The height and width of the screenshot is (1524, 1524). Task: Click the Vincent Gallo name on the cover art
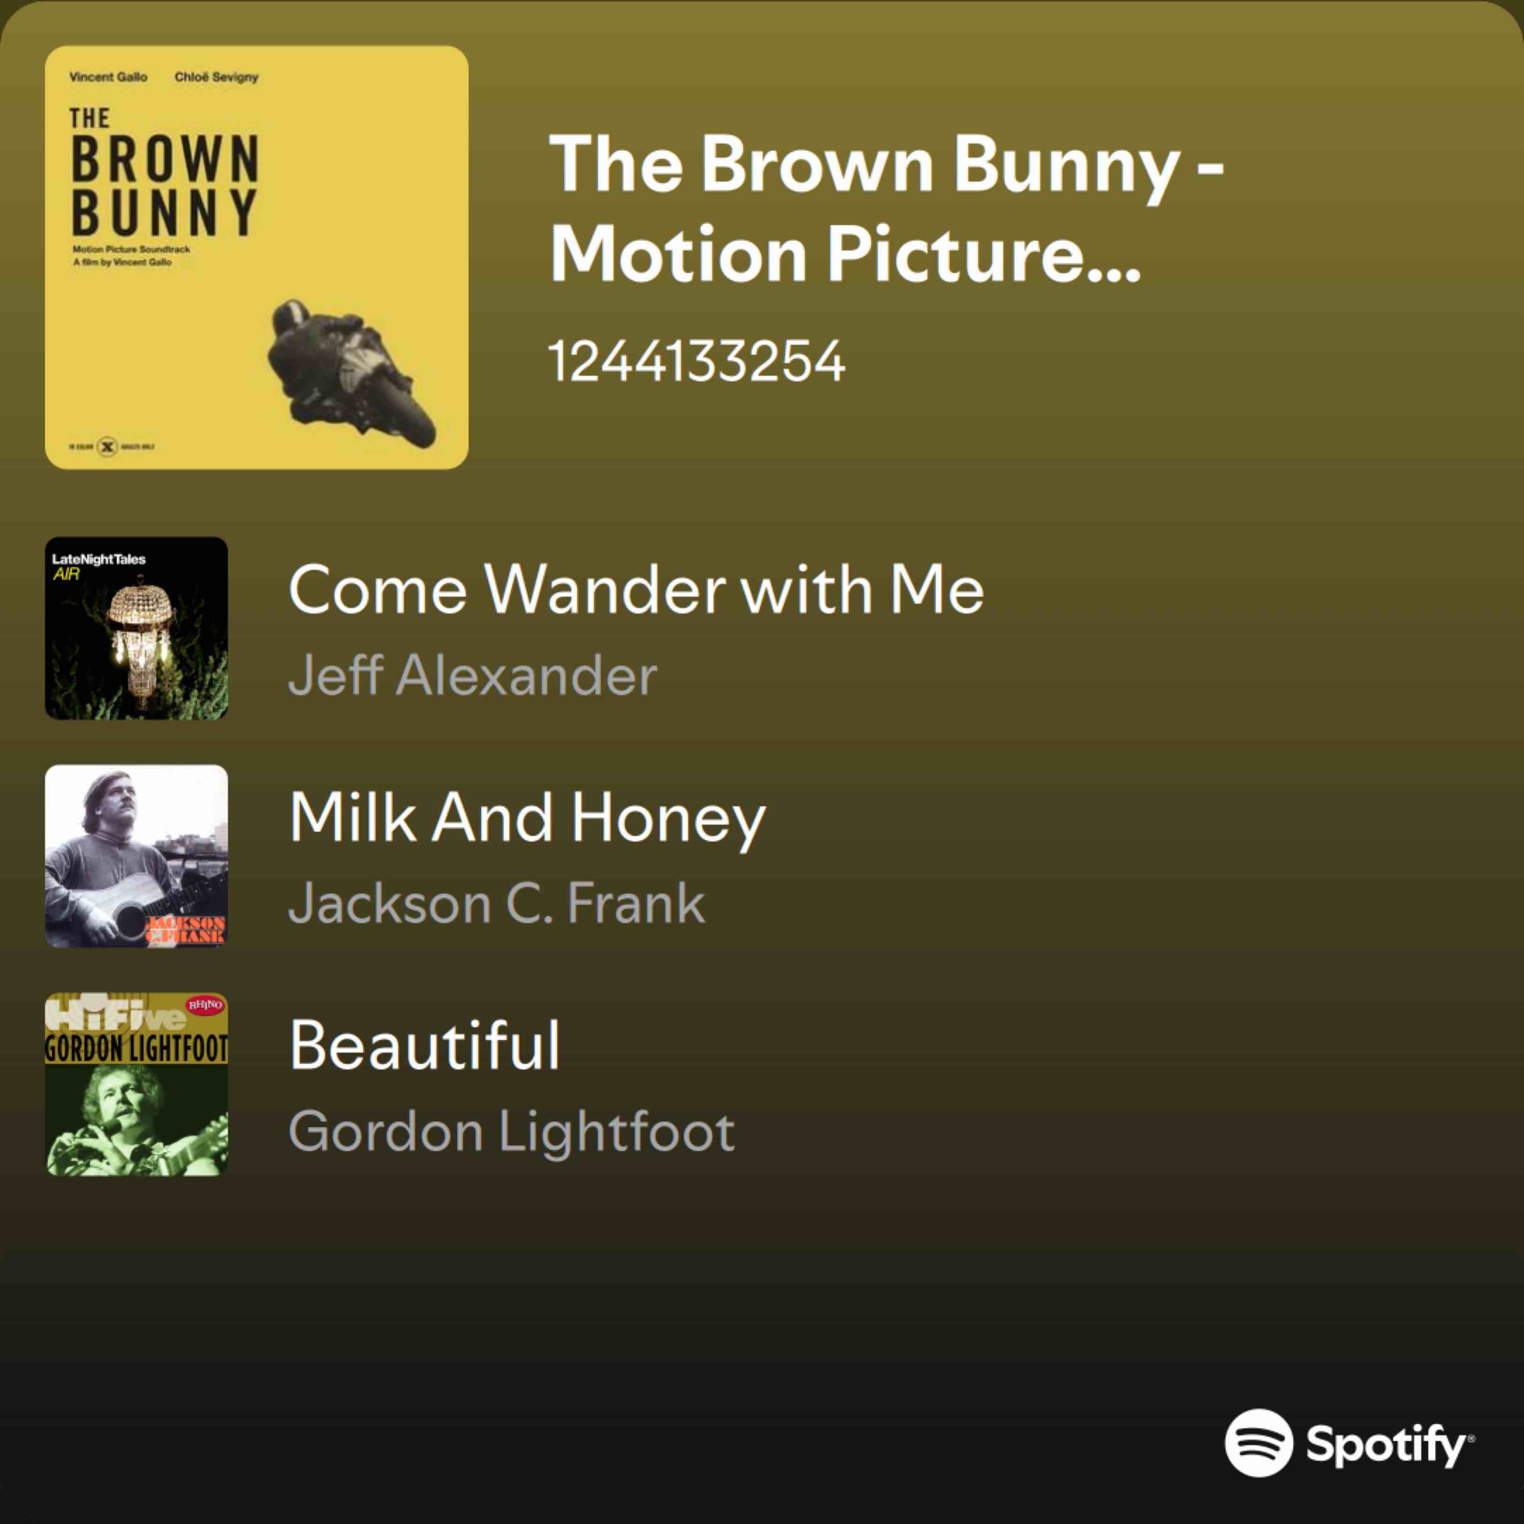108,76
